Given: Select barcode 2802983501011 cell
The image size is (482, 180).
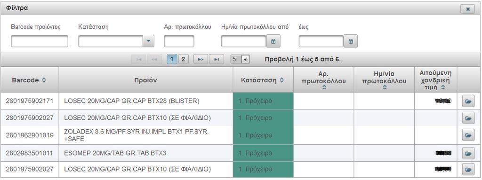Looking at the screenshot, I should tap(30, 153).
